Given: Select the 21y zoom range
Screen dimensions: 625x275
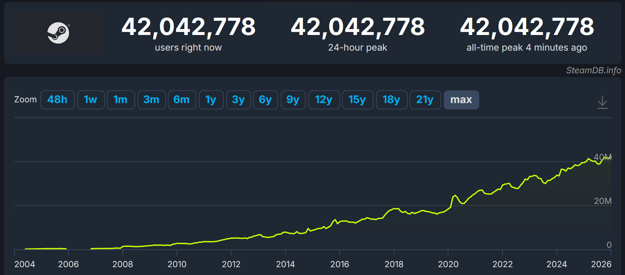Looking at the screenshot, I should point(425,100).
